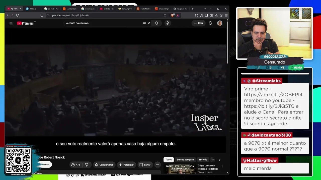This screenshot has height=180, width=321.
Task: Bookmark this page with the bookmark icon
Action: click(x=42, y=15)
